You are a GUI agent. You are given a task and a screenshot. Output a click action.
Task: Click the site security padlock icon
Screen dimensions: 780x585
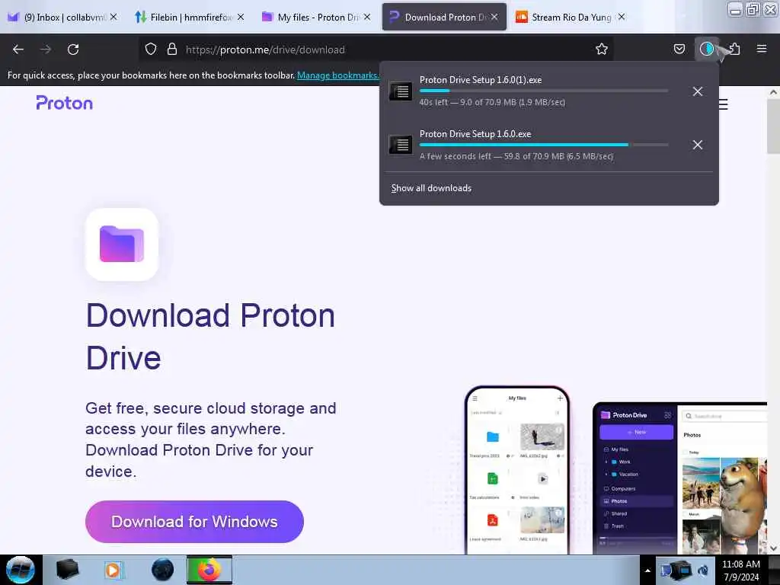coord(172,50)
